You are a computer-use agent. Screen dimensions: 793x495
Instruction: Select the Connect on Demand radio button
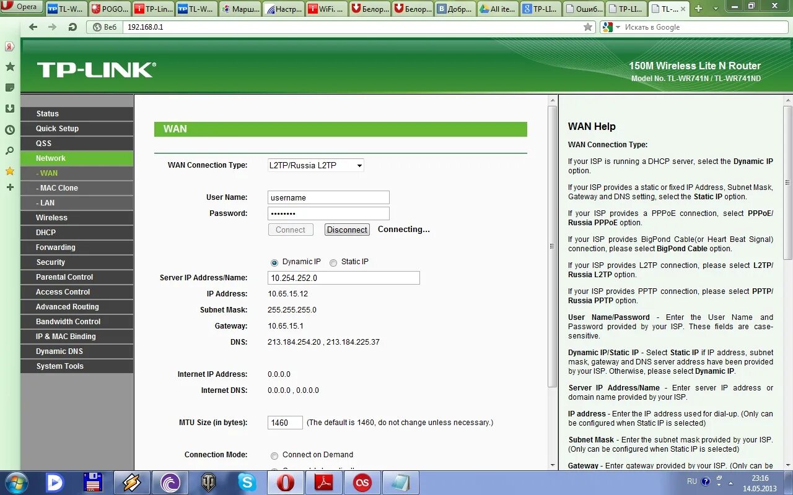point(274,455)
